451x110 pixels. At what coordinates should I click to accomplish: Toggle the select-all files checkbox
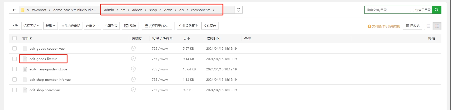15,38
